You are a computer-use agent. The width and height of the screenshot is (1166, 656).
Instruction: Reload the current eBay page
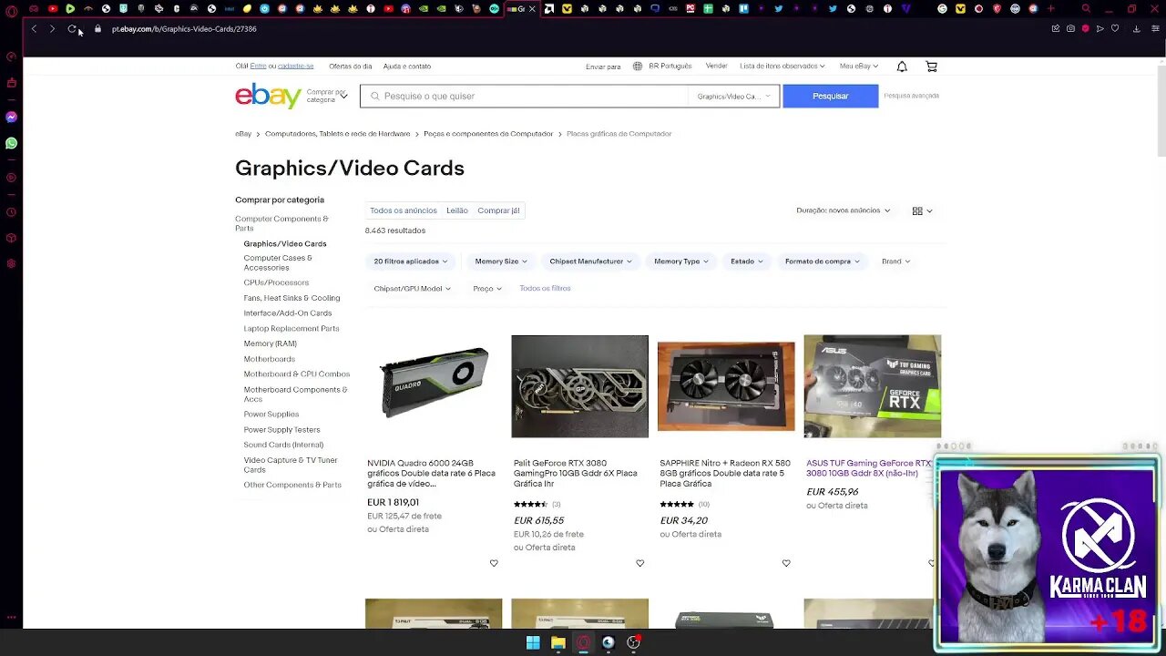point(72,29)
